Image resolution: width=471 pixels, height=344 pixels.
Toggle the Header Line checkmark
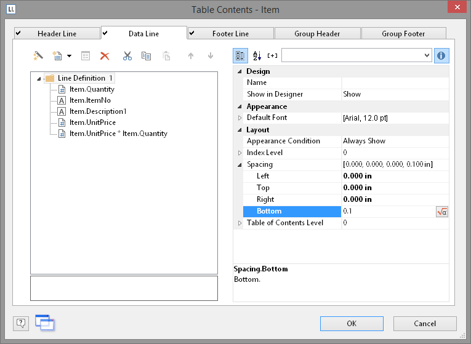pos(18,33)
